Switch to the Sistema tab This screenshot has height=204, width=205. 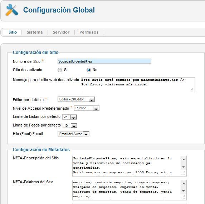(35, 32)
